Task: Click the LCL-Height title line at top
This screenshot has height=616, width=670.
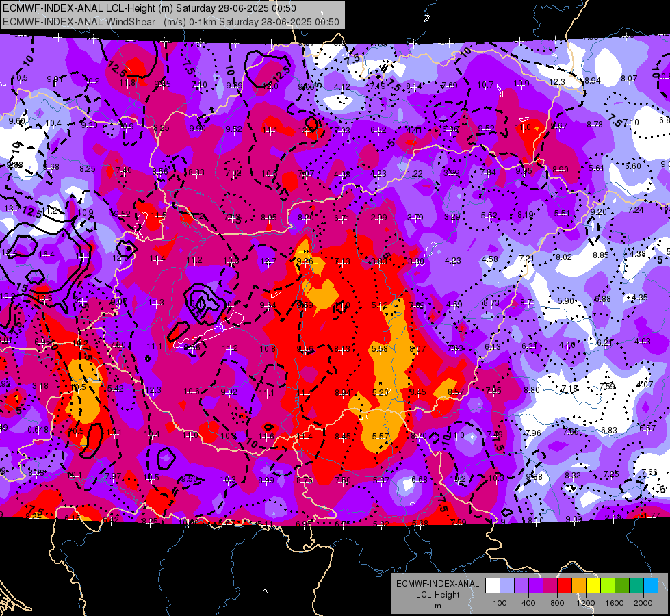Action: (149, 8)
